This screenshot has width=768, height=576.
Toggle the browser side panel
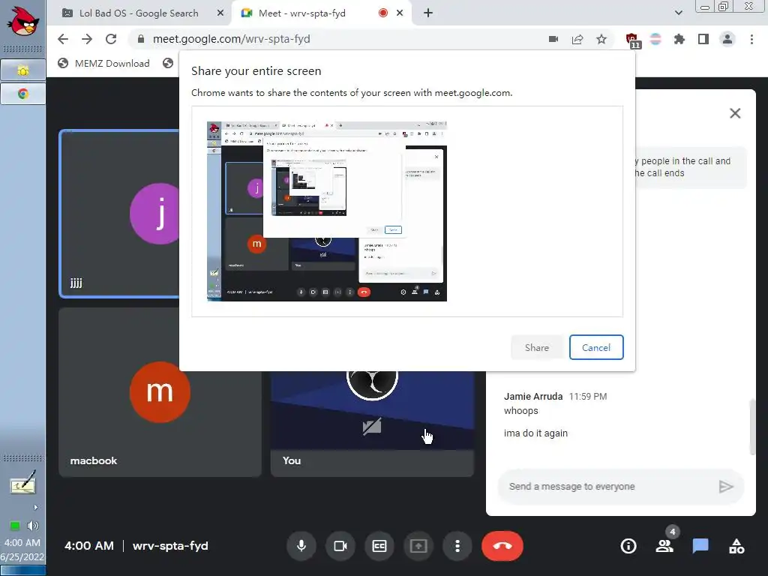[x=703, y=39]
